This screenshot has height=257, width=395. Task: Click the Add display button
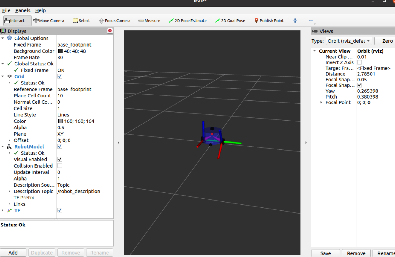13,253
